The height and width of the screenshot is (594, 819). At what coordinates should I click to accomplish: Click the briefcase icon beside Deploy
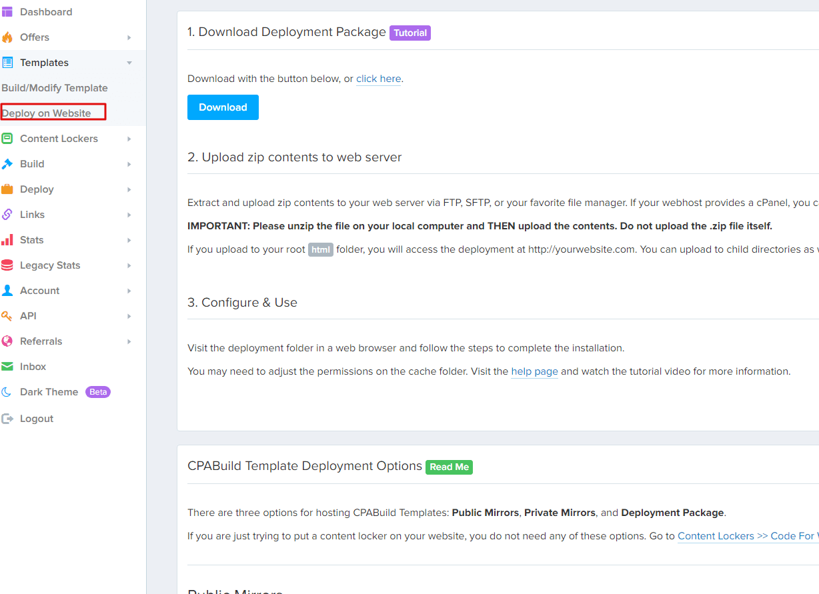click(x=7, y=189)
